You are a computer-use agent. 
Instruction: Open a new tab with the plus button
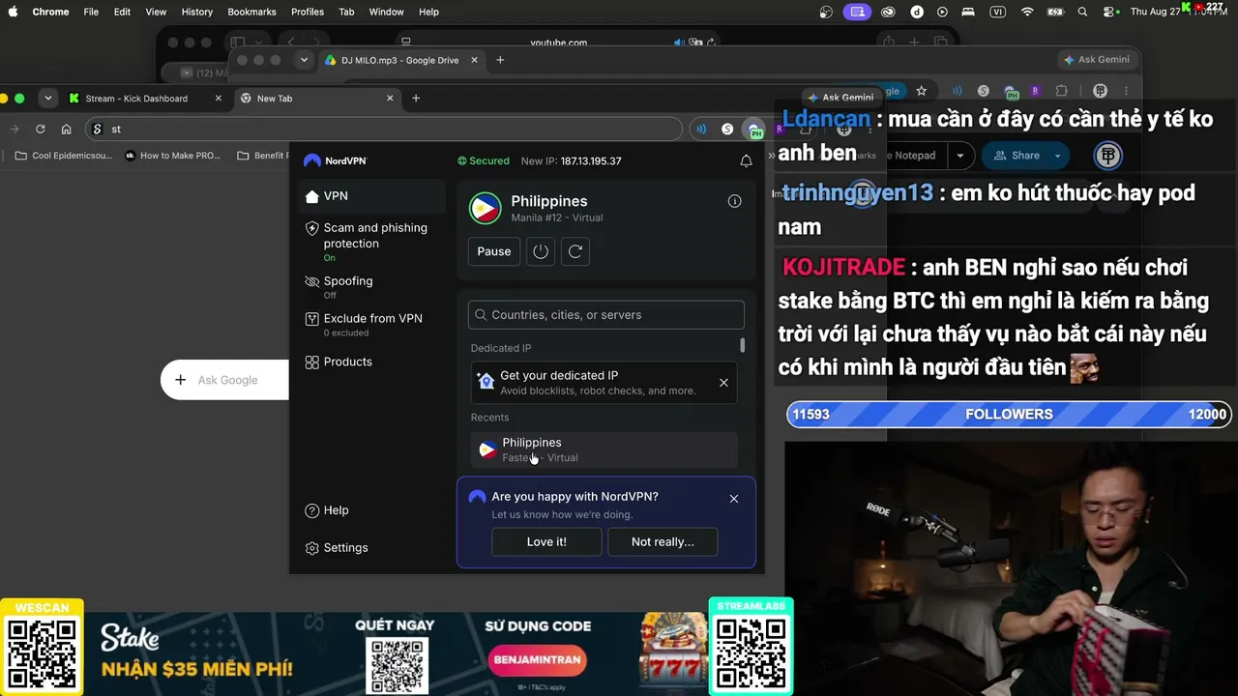416,99
